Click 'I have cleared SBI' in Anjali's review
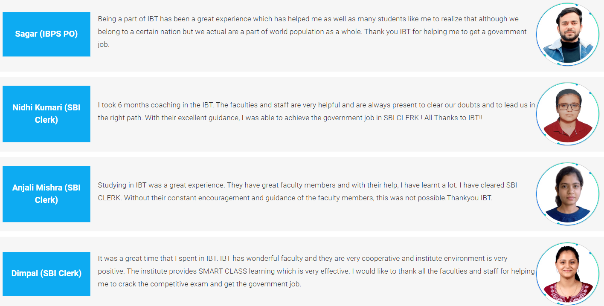 (x=490, y=185)
